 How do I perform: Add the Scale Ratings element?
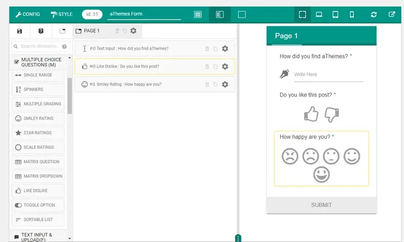pos(38,147)
